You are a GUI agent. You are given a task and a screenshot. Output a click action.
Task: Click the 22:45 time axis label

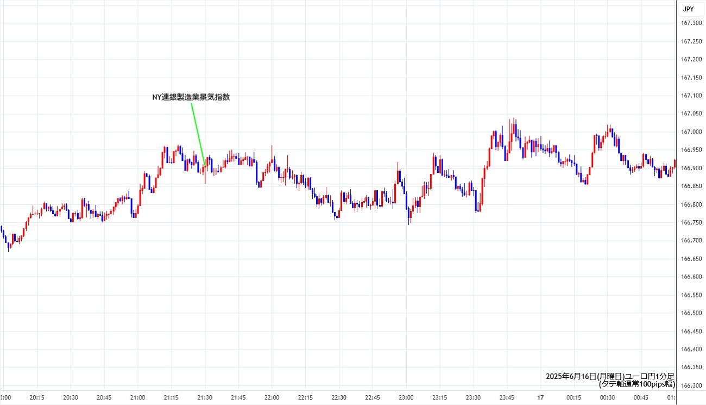pos(373,397)
